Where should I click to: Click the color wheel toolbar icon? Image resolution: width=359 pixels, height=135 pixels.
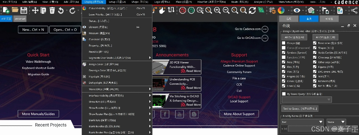click(x=281, y=10)
